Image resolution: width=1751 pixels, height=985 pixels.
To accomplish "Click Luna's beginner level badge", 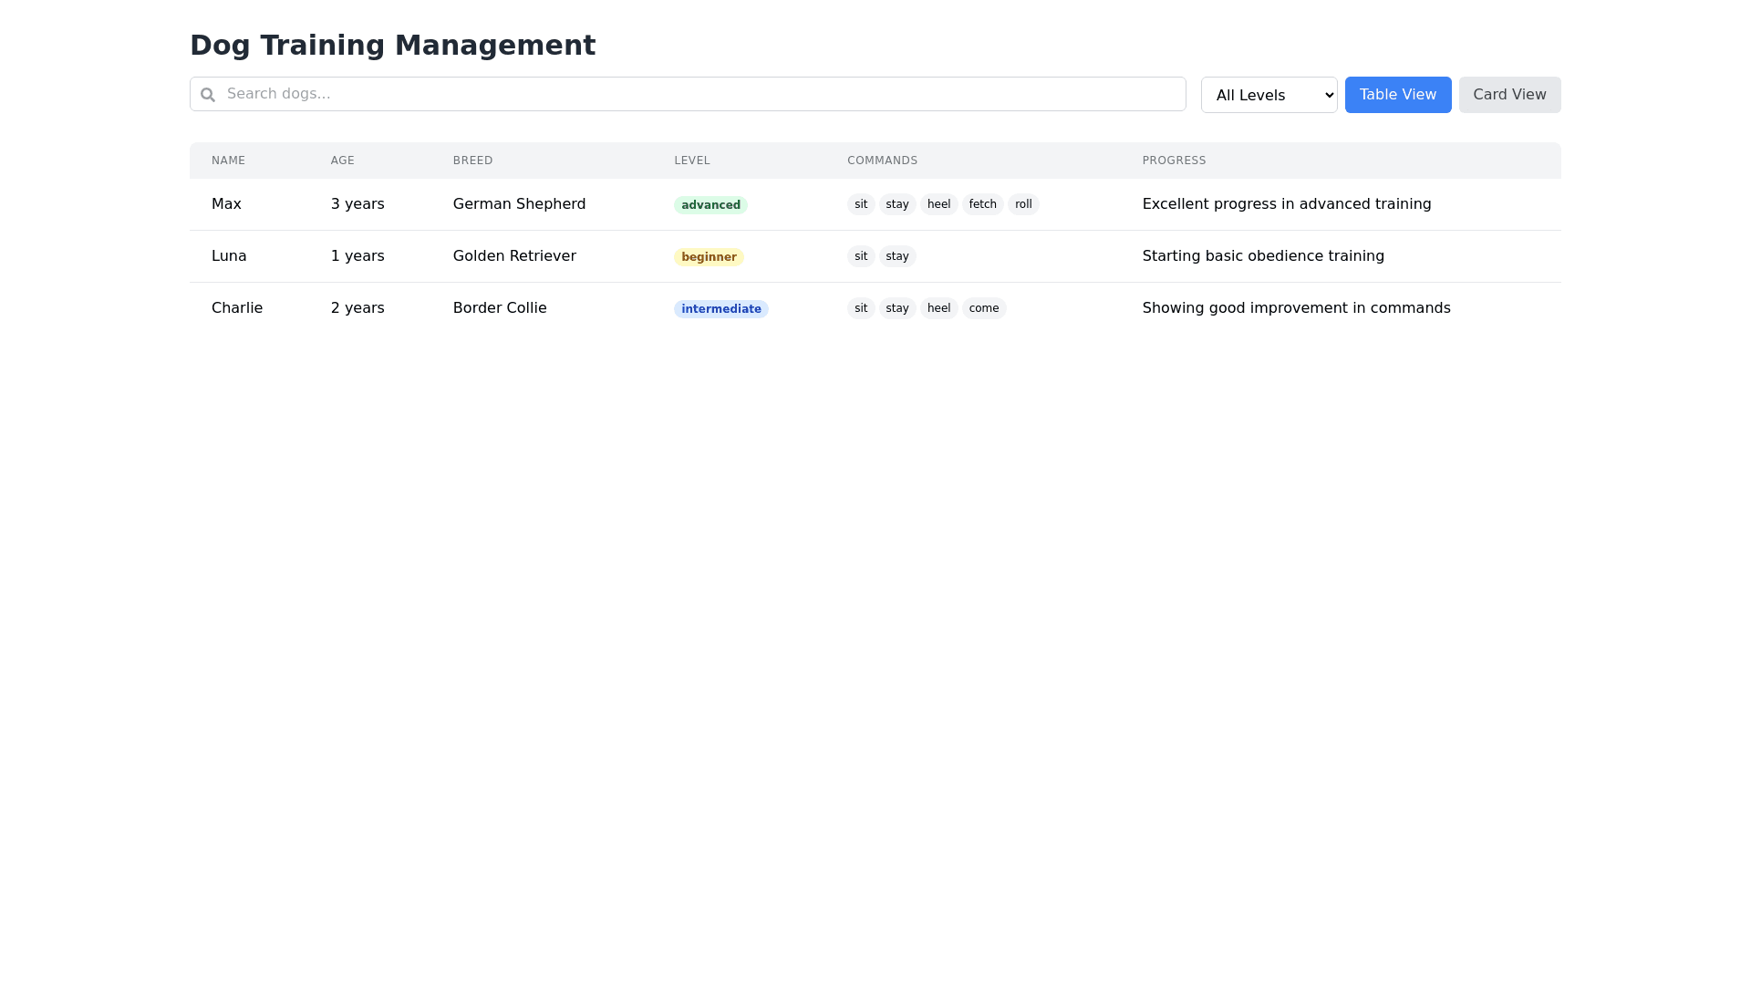I will click(x=709, y=257).
